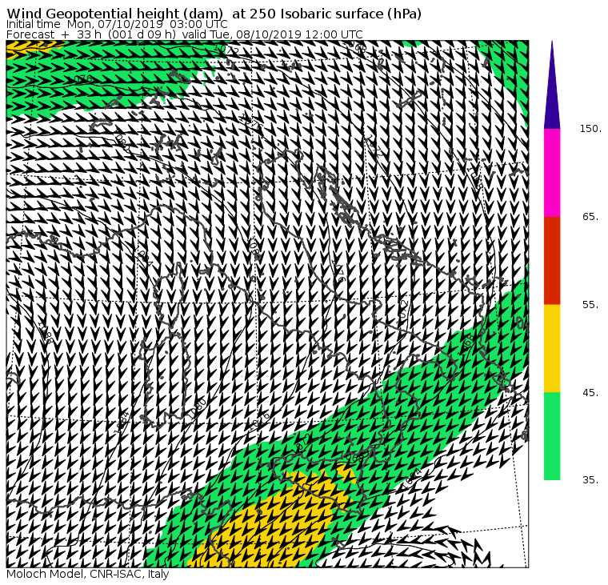The height and width of the screenshot is (585, 608).
Task: Click the 'Initial time Mon, 07/10/2019' line
Action: (x=117, y=24)
